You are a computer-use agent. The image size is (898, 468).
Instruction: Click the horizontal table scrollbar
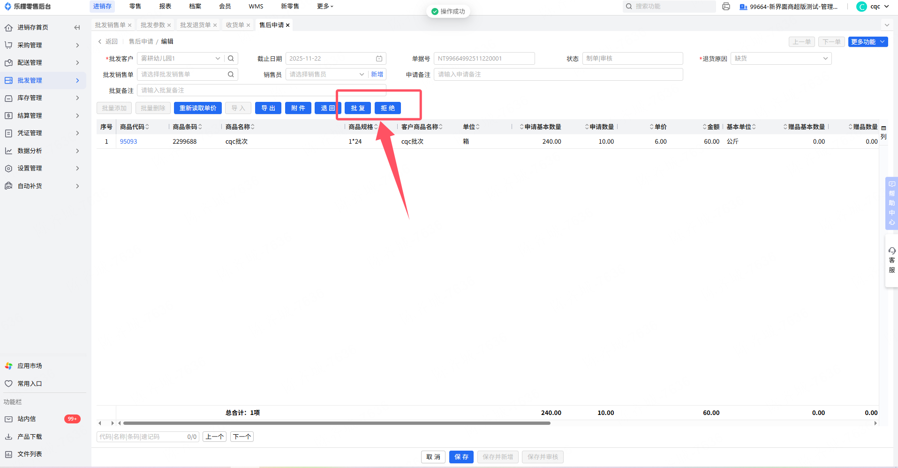pos(337,423)
